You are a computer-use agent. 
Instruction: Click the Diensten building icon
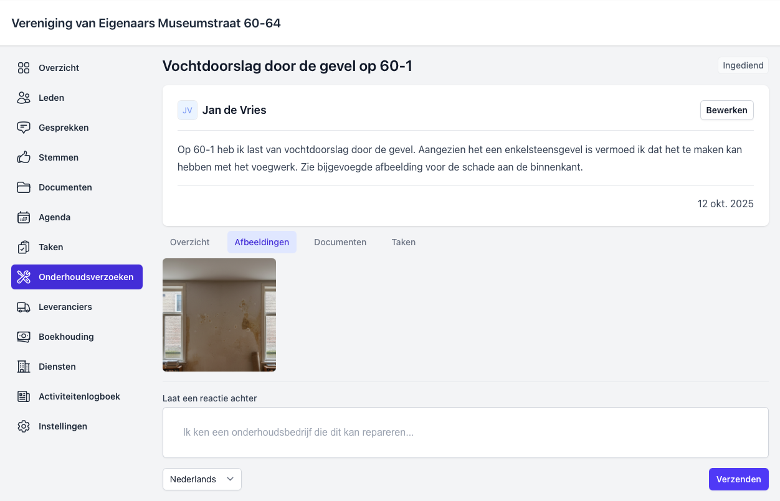[24, 367]
